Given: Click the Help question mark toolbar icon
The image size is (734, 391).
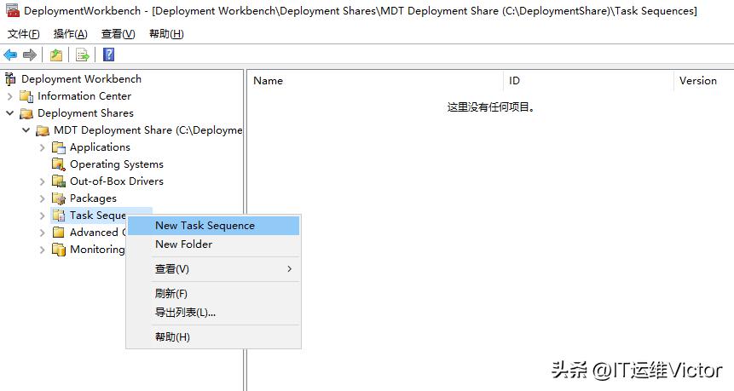Looking at the screenshot, I should point(108,55).
